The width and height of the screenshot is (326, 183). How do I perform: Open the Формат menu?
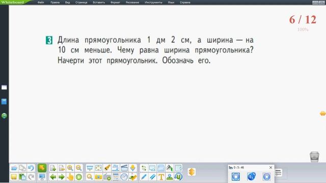pyautogui.click(x=115, y=3)
